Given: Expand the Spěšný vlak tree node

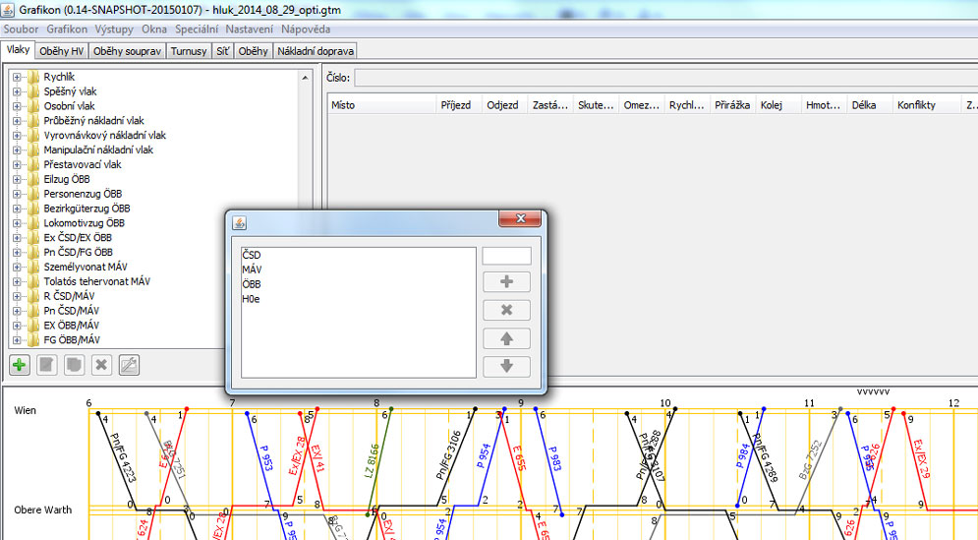Looking at the screenshot, I should click(17, 91).
